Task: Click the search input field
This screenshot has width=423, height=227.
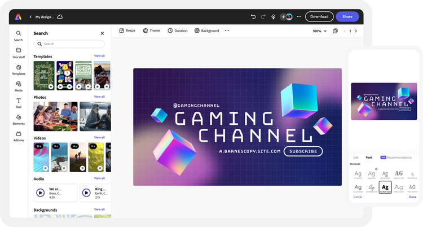Action: pos(69,44)
